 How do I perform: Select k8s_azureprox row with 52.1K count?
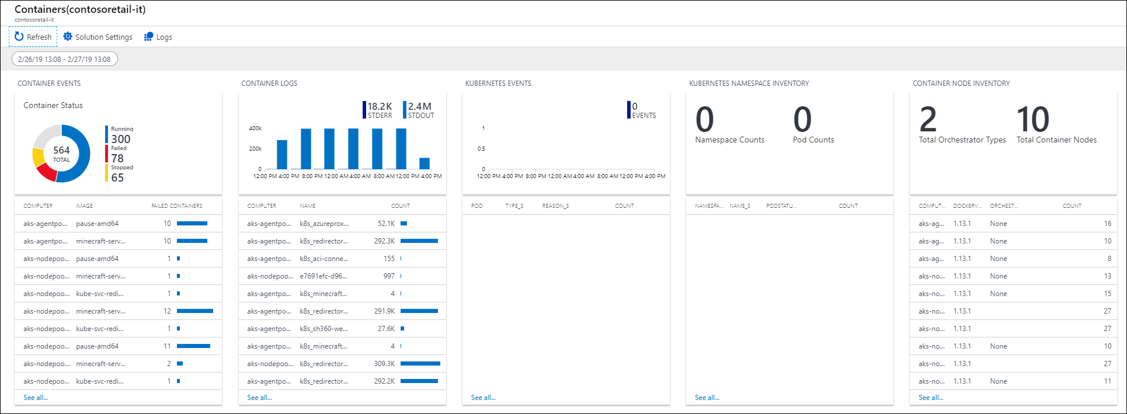(342, 224)
